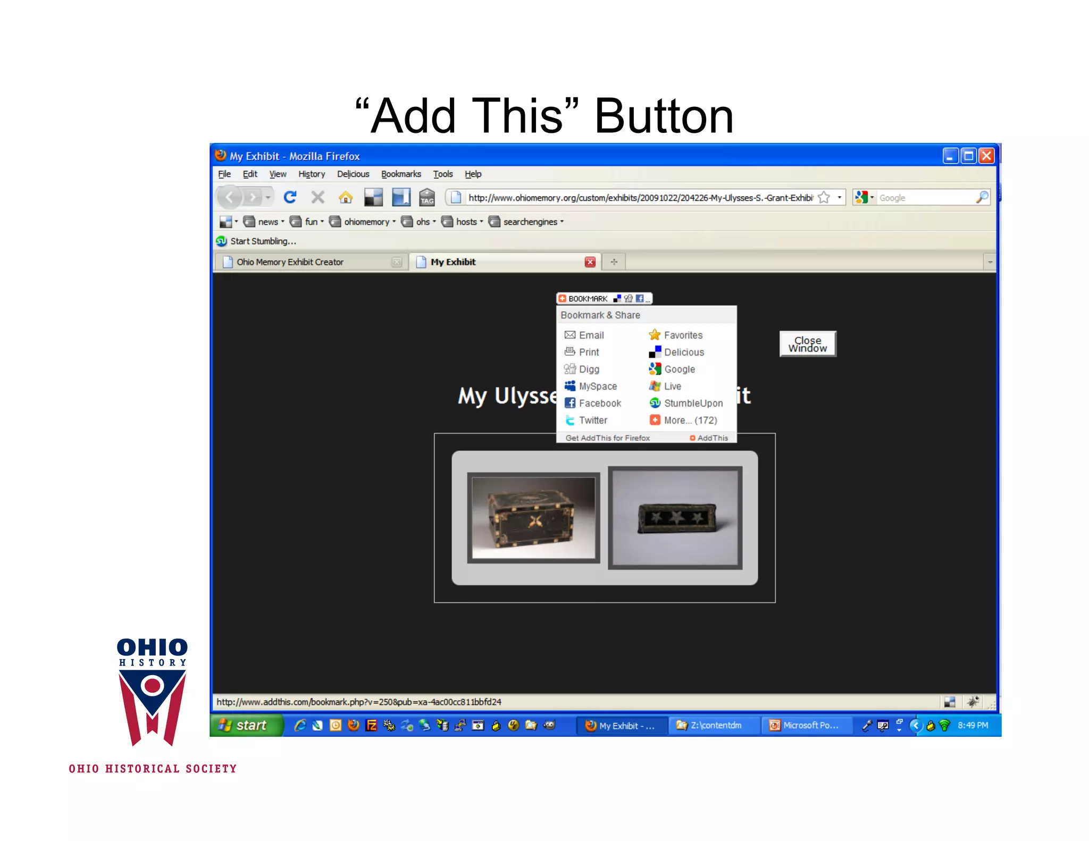
Task: Open the Help menu
Action: (473, 174)
